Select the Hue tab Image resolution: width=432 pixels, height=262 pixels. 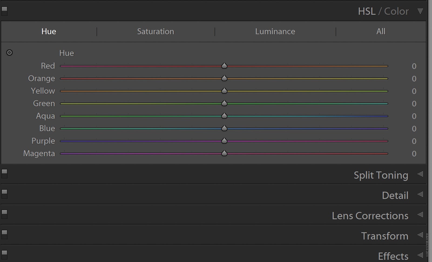pyautogui.click(x=49, y=31)
